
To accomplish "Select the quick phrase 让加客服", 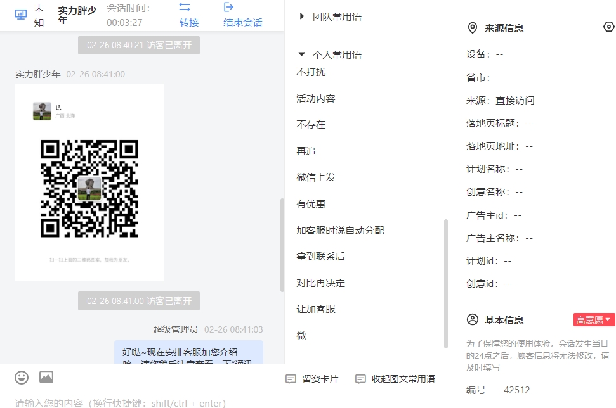I will click(x=316, y=309).
